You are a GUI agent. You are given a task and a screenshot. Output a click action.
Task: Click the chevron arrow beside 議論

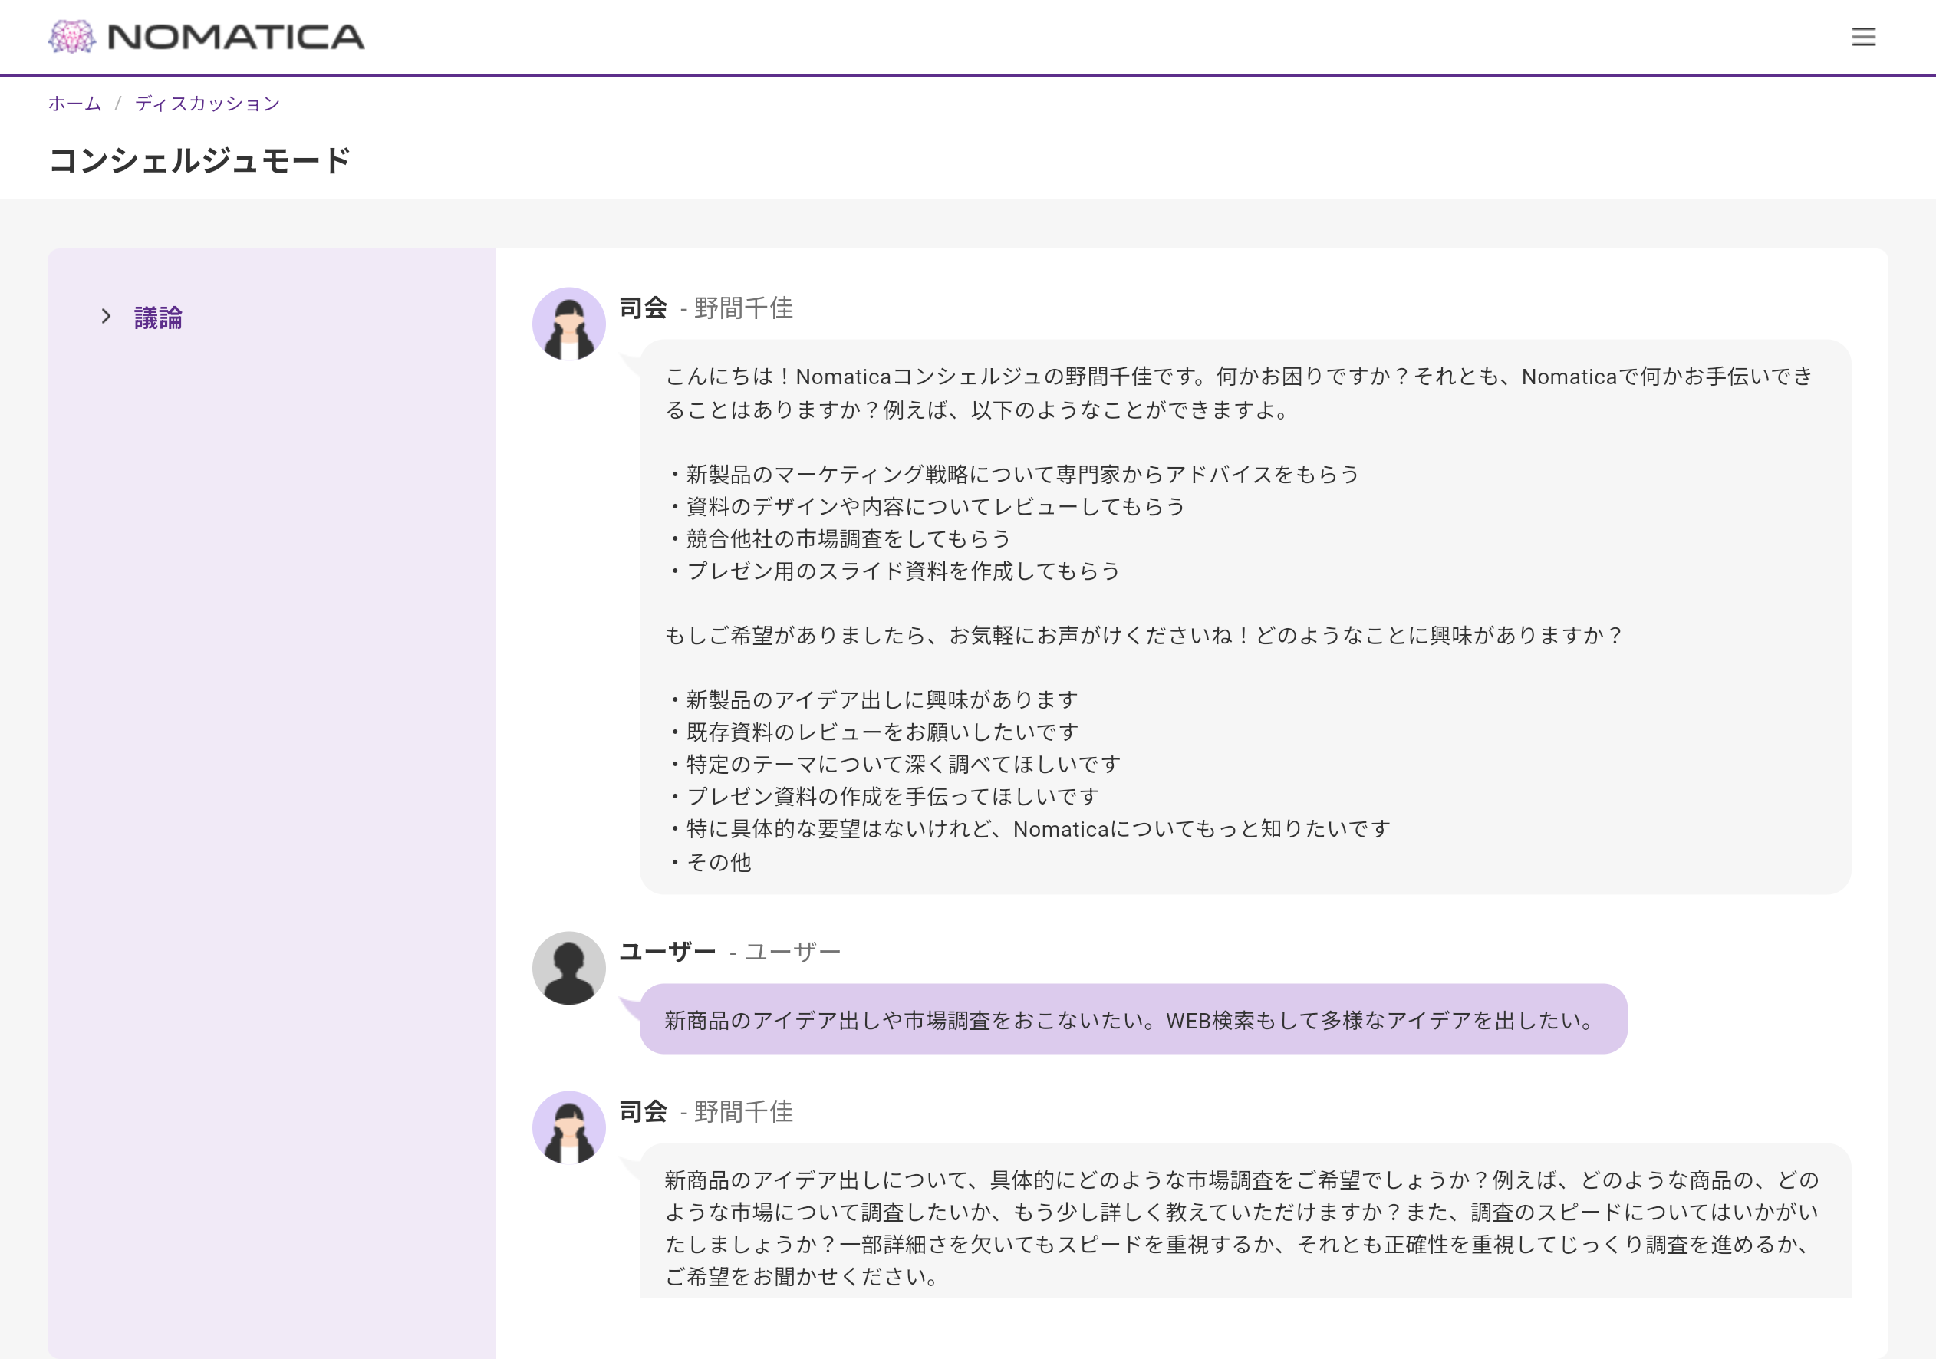[x=107, y=315]
